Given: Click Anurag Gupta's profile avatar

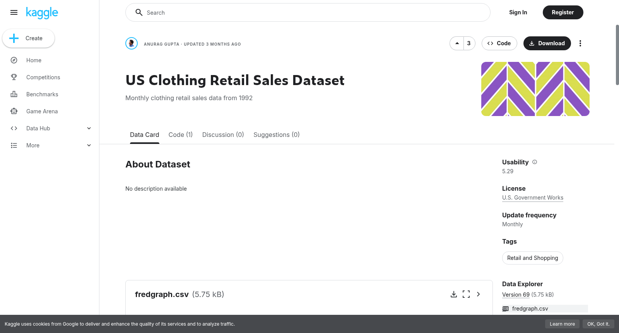Looking at the screenshot, I should tap(132, 43).
